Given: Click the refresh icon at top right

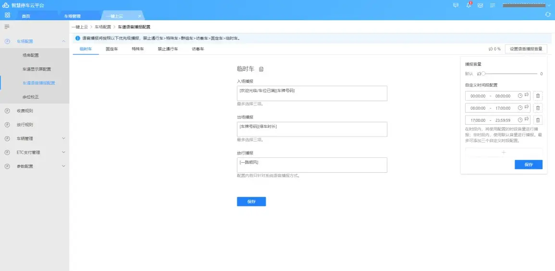Looking at the screenshot, I should [x=548, y=15].
